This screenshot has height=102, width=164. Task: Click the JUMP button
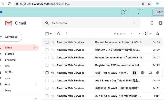158,12
